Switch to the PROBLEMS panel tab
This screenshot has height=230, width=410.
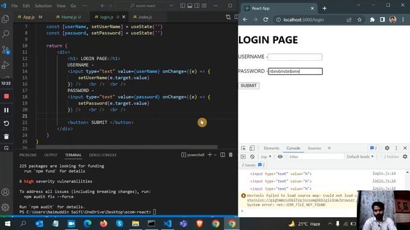[x=28, y=155]
